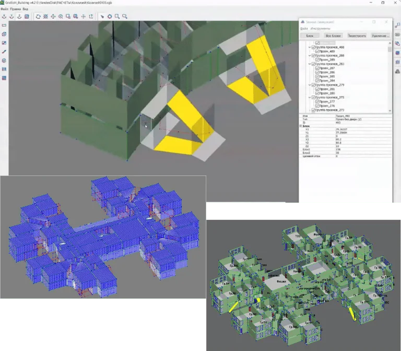401x351 pixels.
Task: Click the X1 value field 79.36227
Action: pyautogui.click(x=363, y=130)
